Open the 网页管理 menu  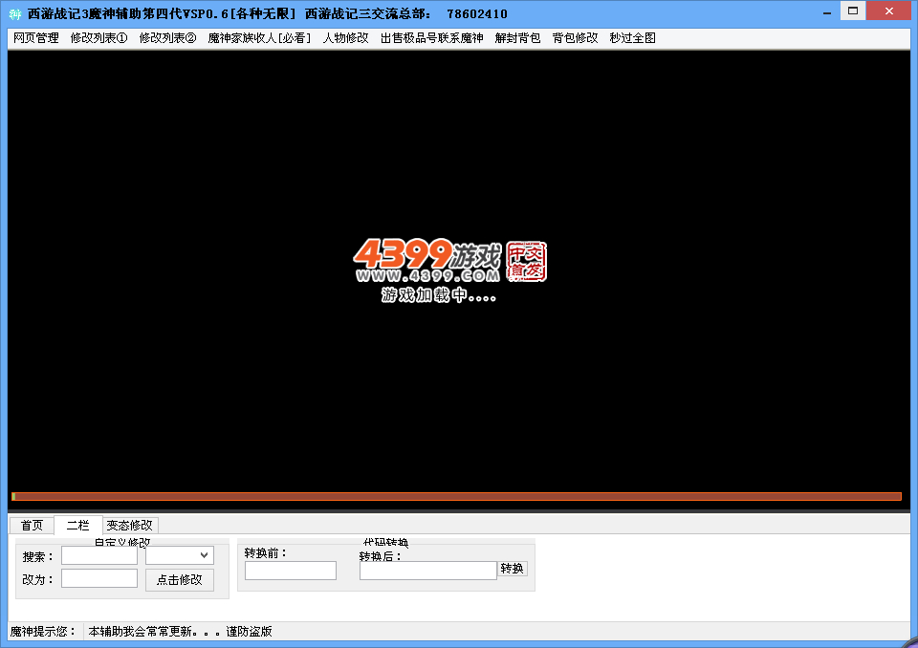point(36,38)
